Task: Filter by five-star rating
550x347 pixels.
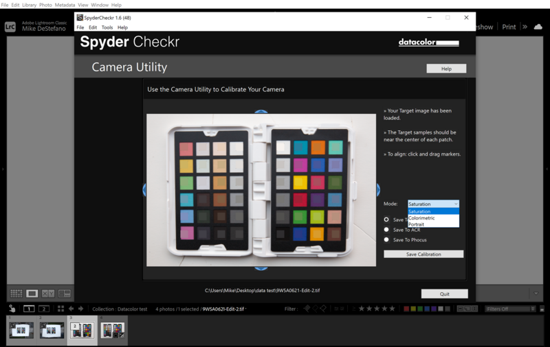Action: [x=392, y=309]
